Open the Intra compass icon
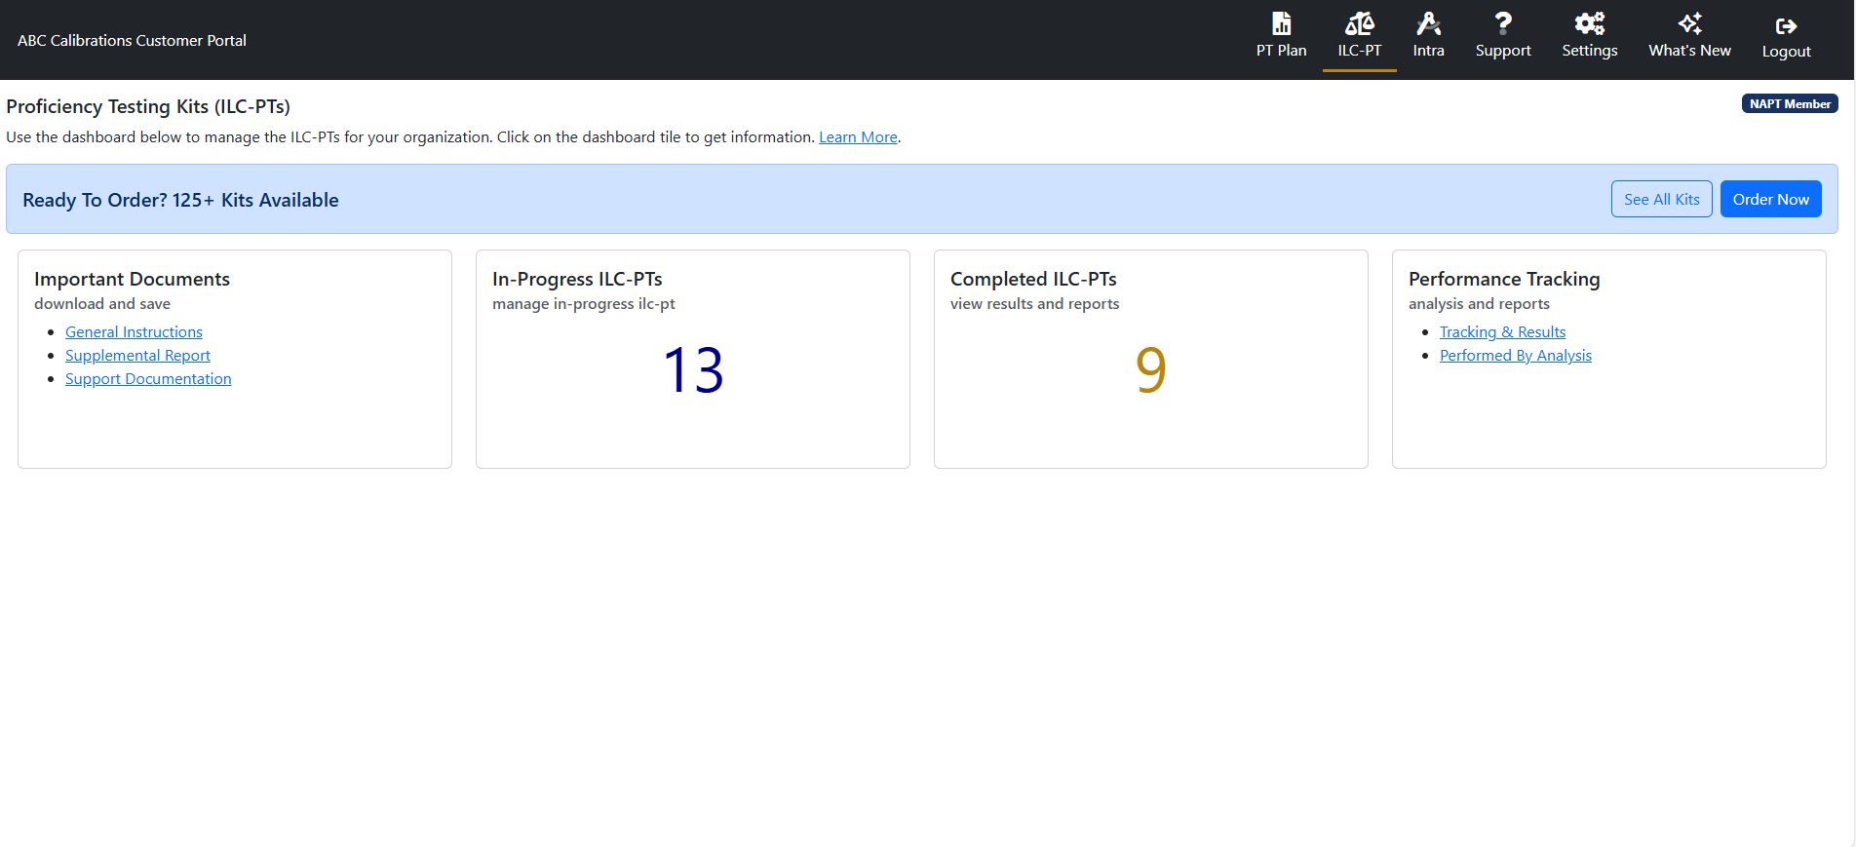The height and width of the screenshot is (847, 1856). [1428, 23]
